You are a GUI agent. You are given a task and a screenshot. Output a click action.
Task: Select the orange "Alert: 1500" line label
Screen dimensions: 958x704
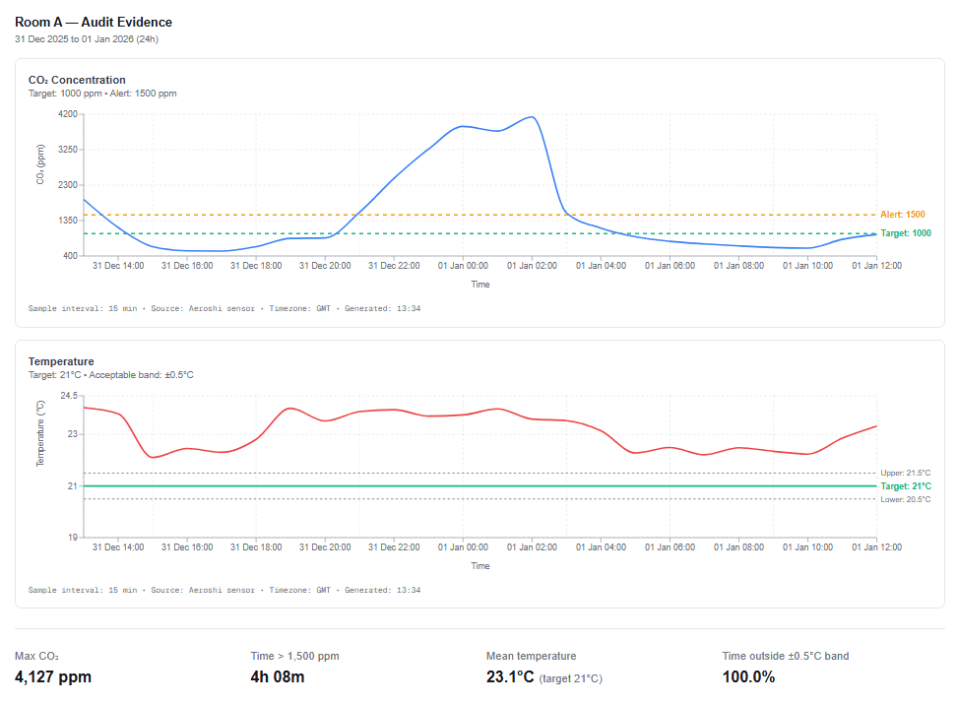(902, 215)
